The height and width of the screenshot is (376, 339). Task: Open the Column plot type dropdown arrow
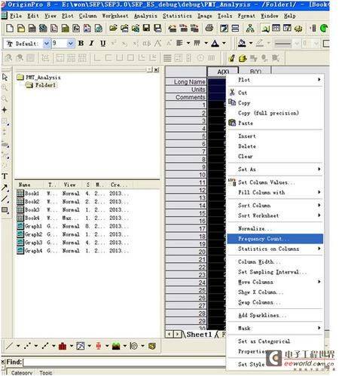coord(72,346)
